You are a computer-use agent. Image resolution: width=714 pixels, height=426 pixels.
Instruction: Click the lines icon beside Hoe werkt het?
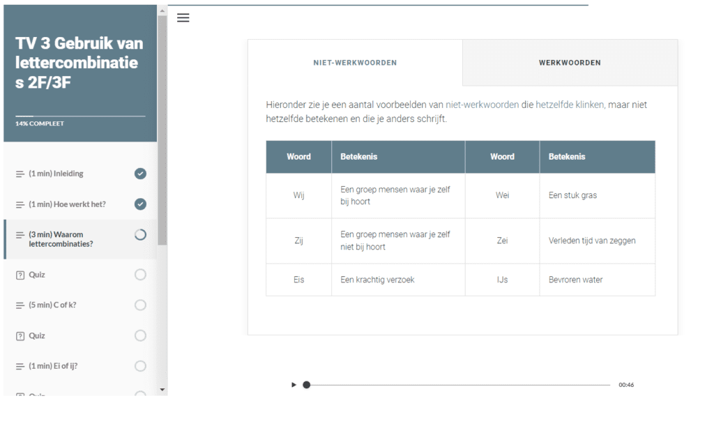coord(20,205)
